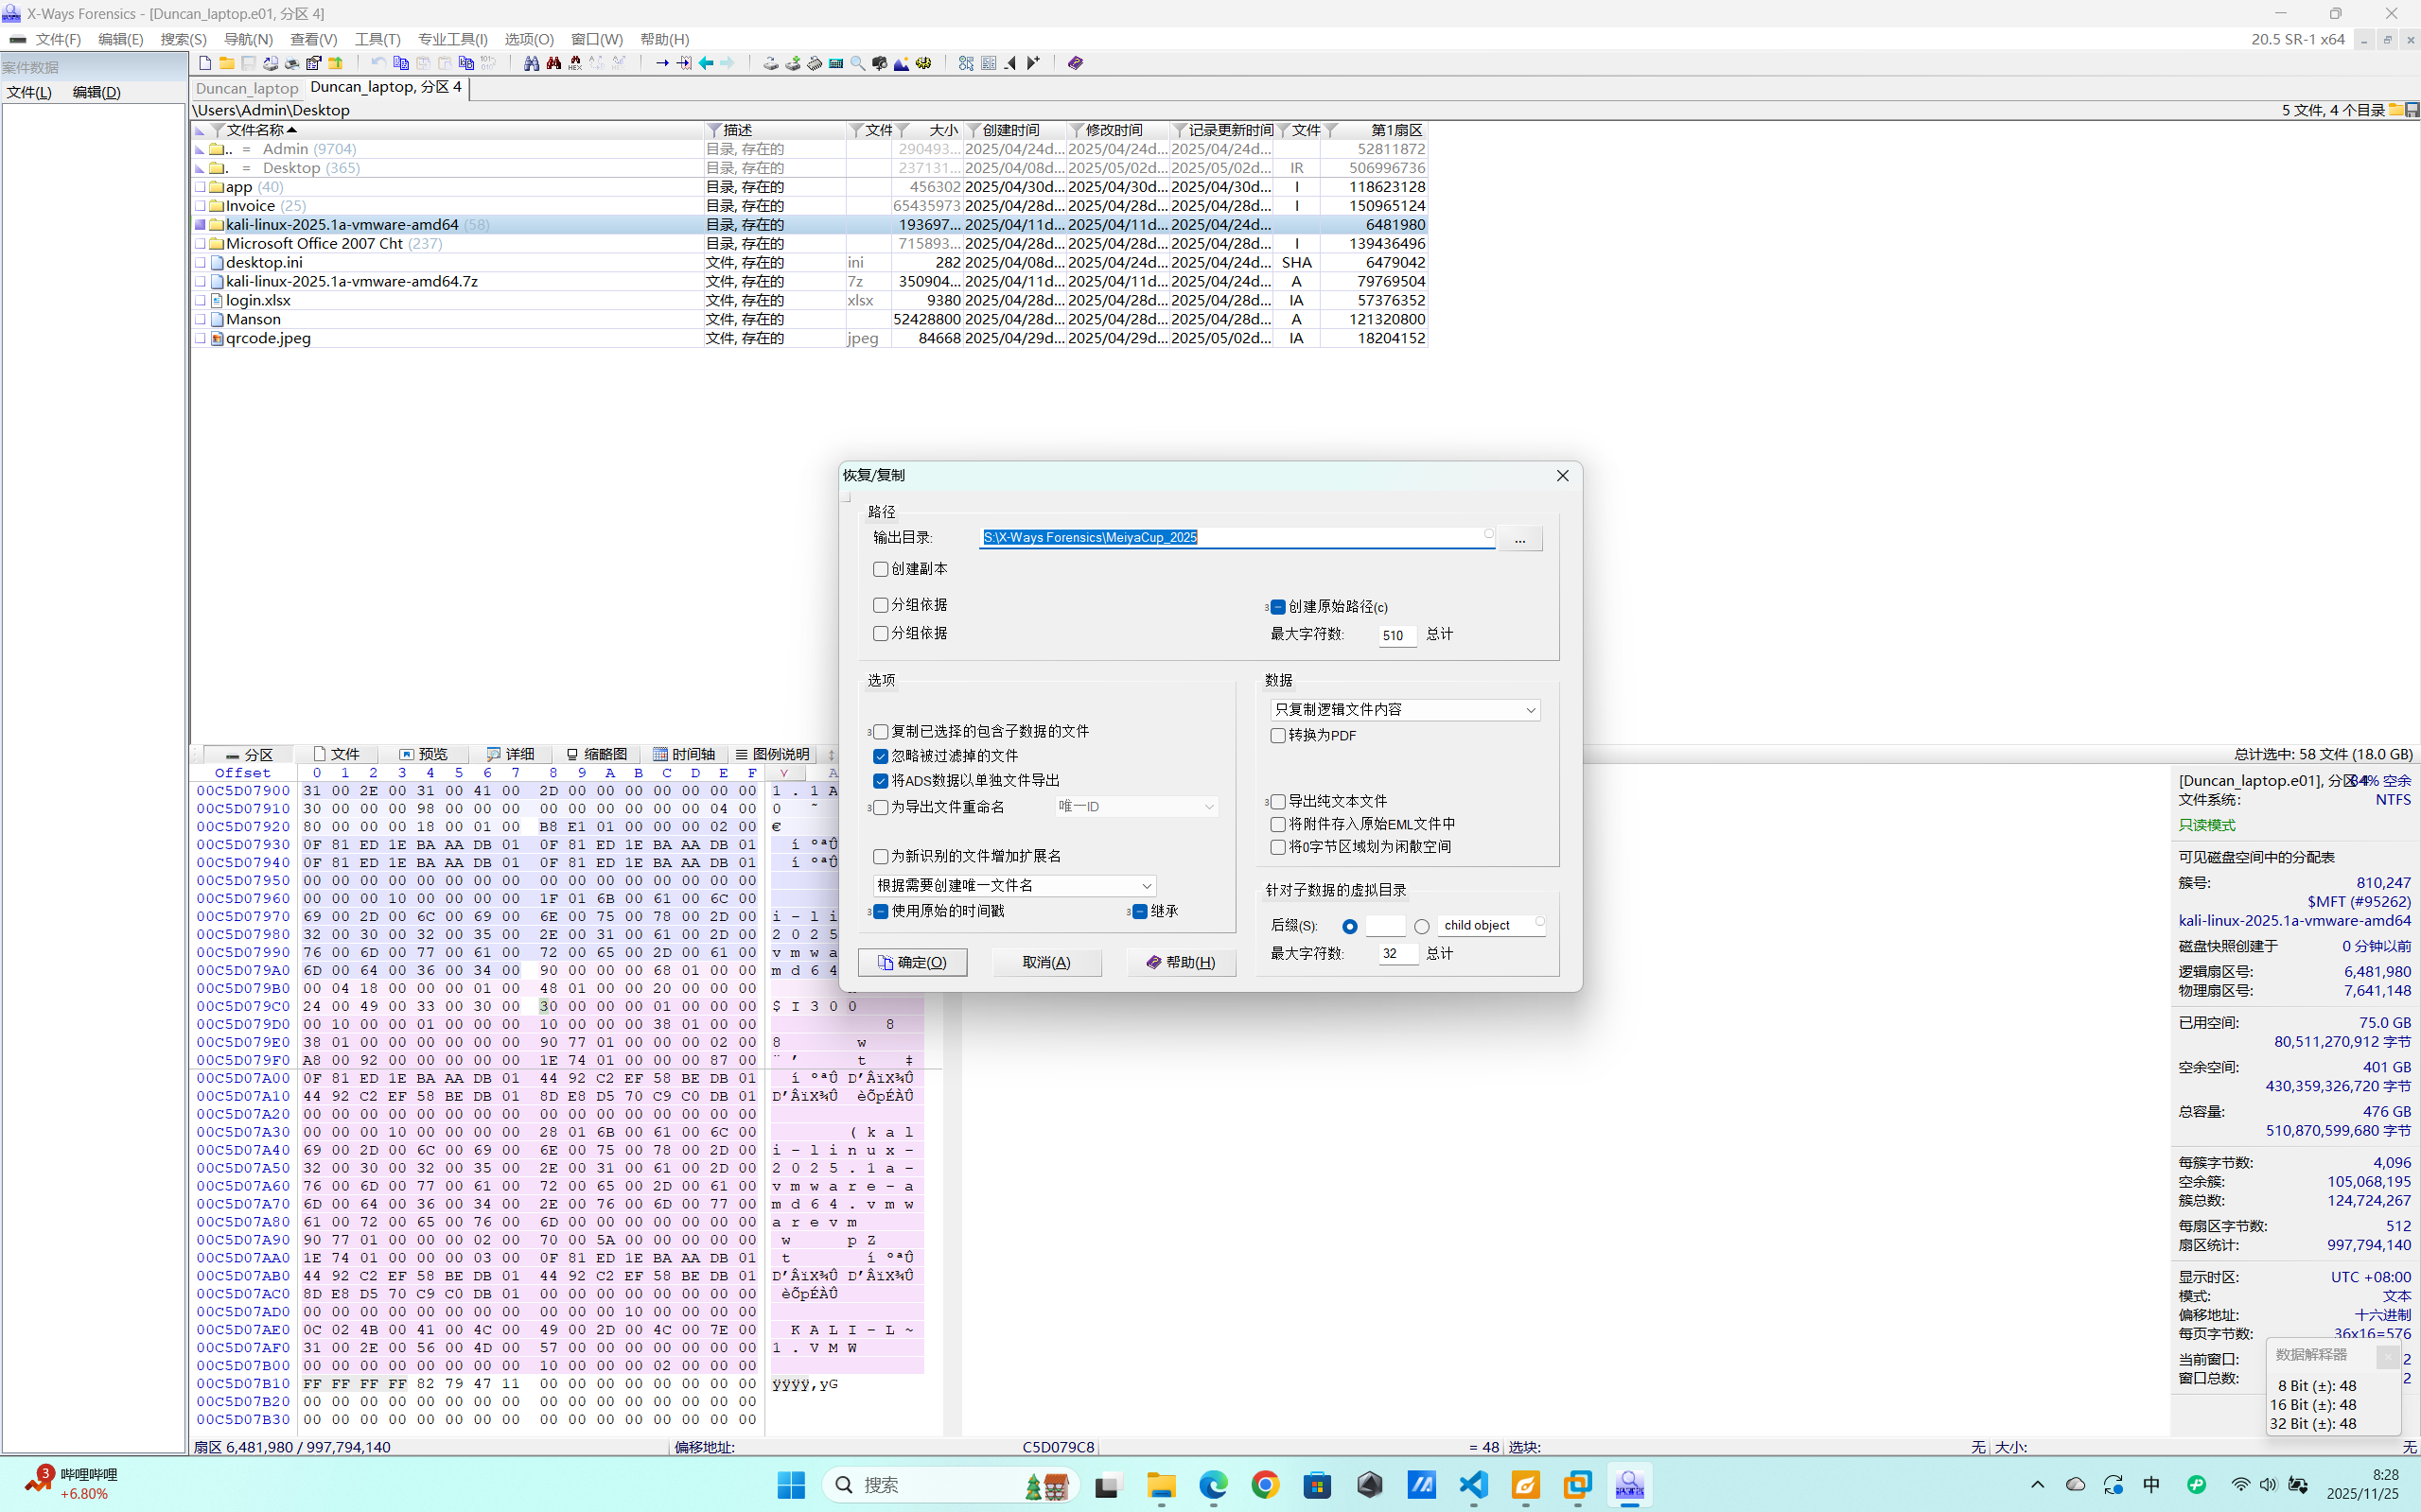Click the Go To Offset arrow icon

click(x=661, y=63)
